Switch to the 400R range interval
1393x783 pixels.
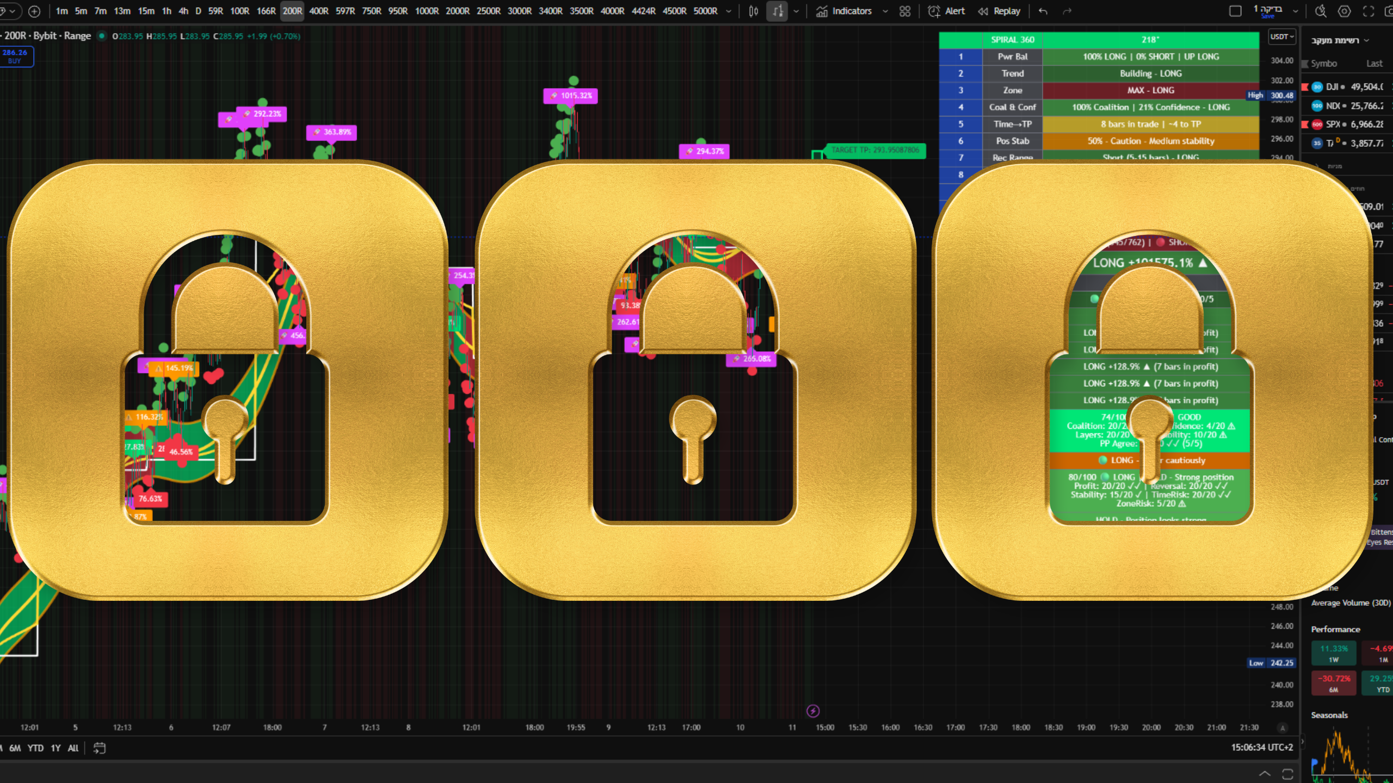pos(318,11)
